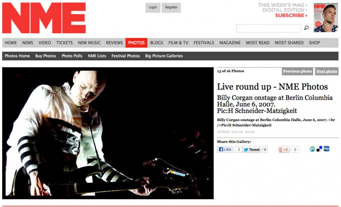
Task: Go to the Festivals menu item
Action: [204, 43]
